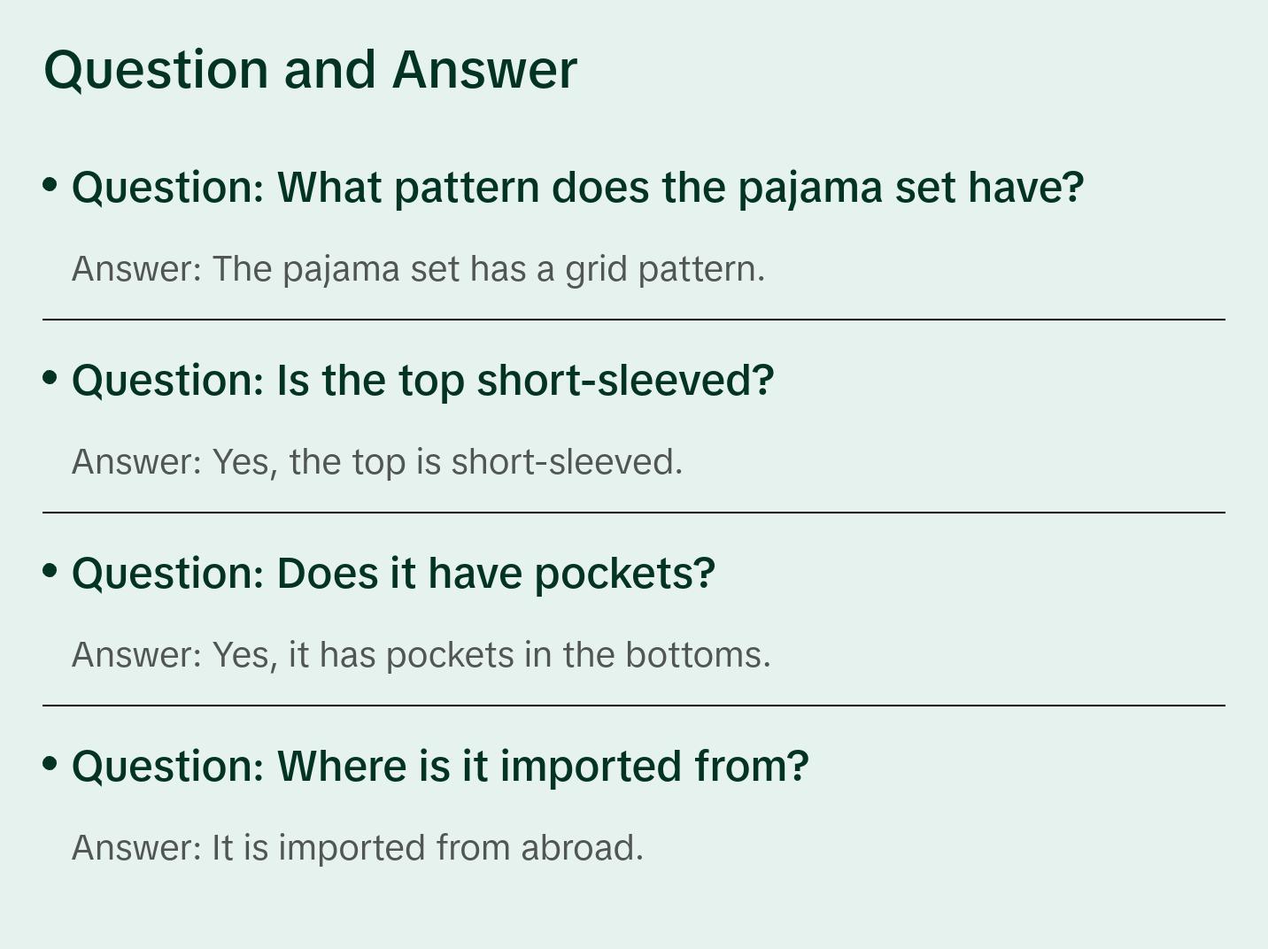
Task: Click the word "bottoms" in the pockets answer
Action: pos(697,655)
